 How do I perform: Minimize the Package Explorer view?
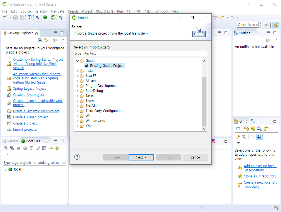(x=56, y=32)
